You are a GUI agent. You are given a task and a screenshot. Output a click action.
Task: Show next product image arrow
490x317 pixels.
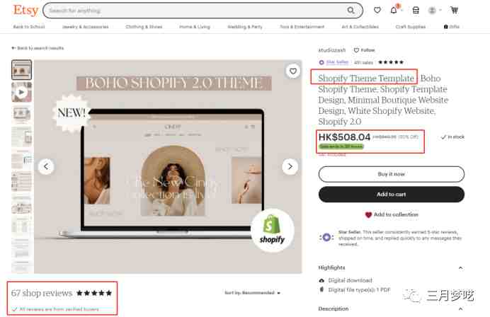click(290, 166)
